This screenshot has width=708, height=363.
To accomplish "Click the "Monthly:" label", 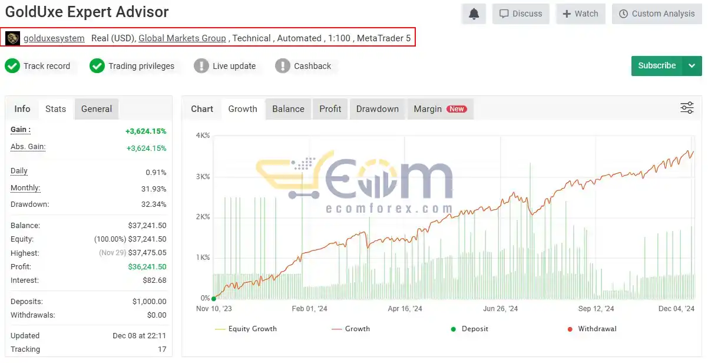I will (25, 188).
